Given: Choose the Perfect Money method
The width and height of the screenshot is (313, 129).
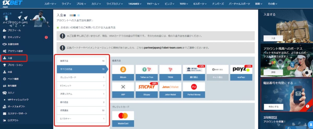Looking at the screenshot, I should point(194,90).
